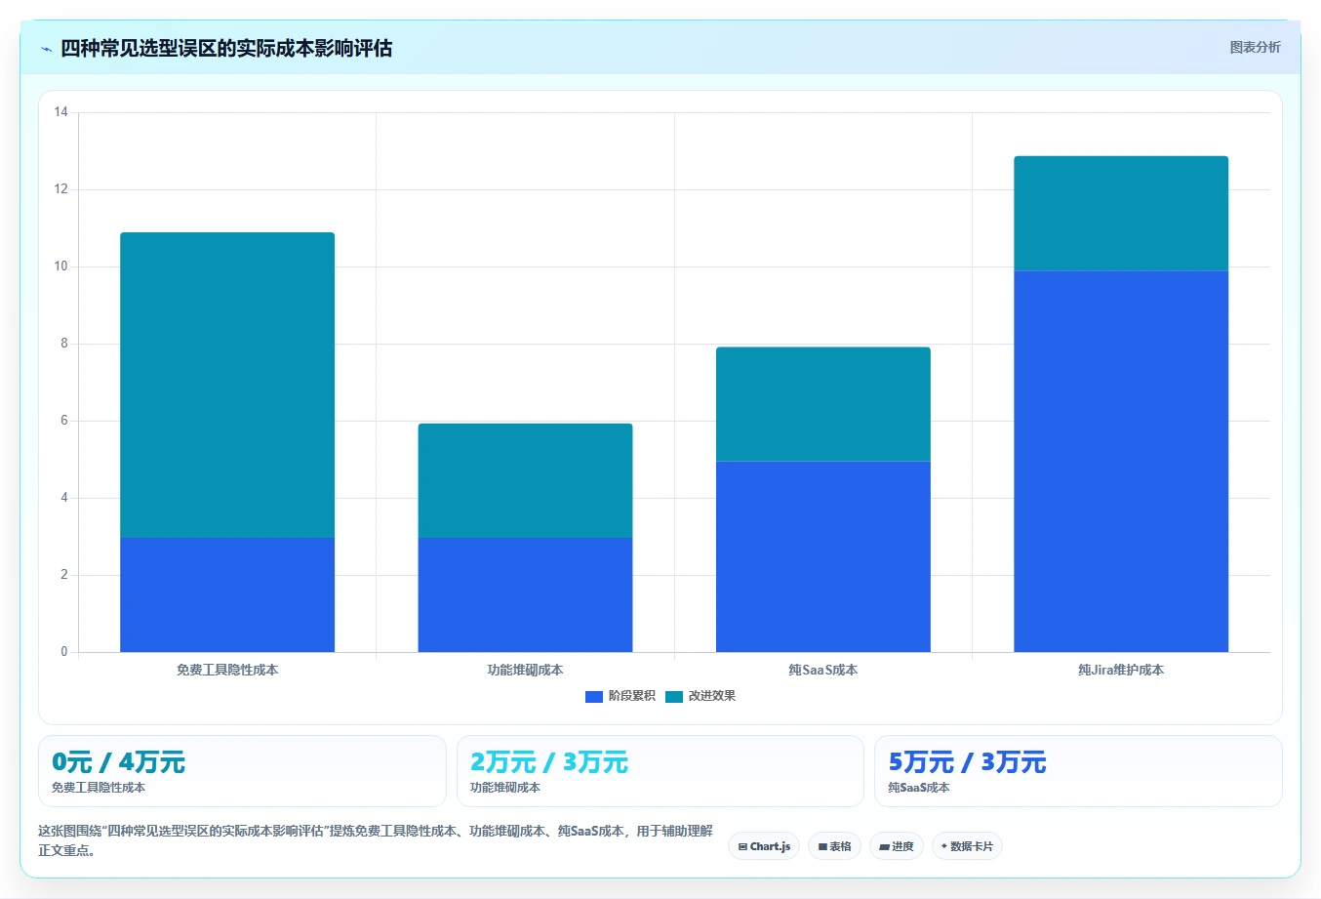
Task: Select the 表格 tag chip
Action: (x=834, y=846)
